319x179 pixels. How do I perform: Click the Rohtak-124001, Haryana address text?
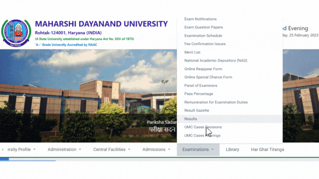click(68, 33)
